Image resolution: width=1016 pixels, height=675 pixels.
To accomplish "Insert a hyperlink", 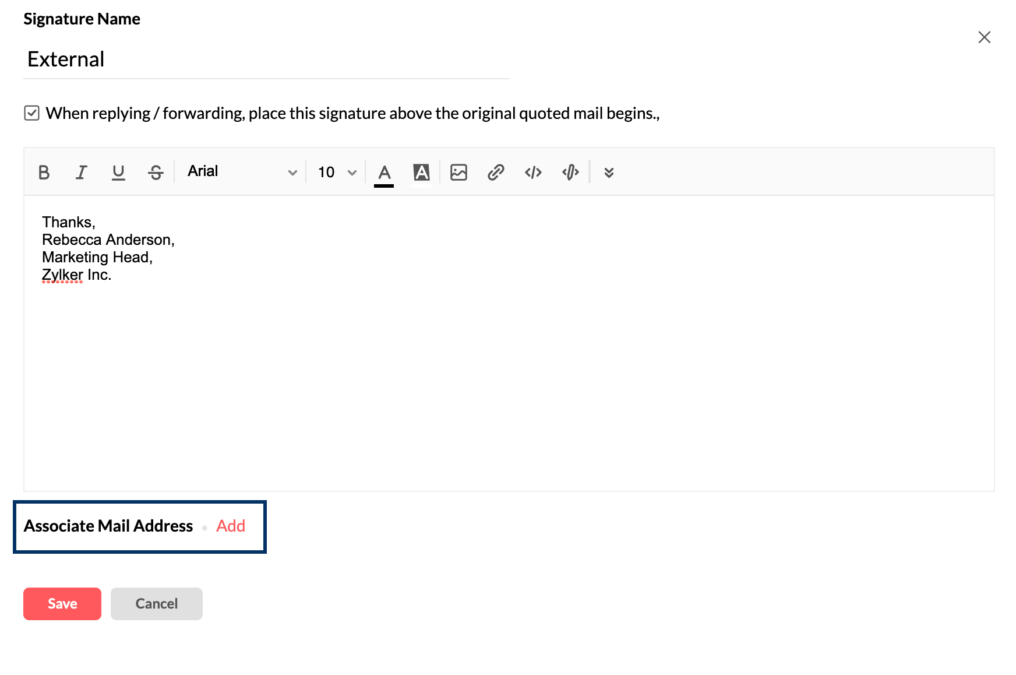I will (x=496, y=171).
